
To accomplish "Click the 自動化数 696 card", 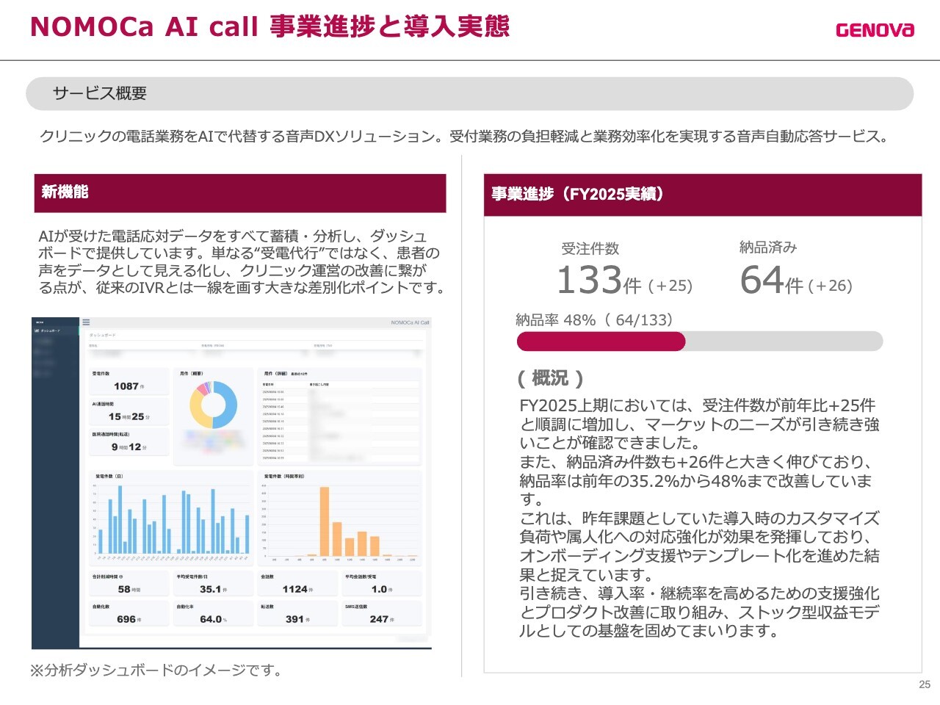I will click(129, 614).
